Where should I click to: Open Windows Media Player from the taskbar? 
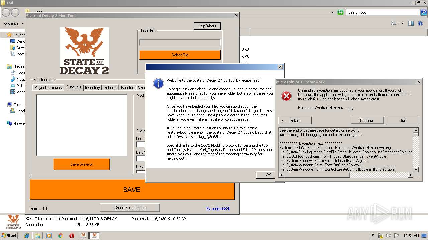click(x=49, y=236)
